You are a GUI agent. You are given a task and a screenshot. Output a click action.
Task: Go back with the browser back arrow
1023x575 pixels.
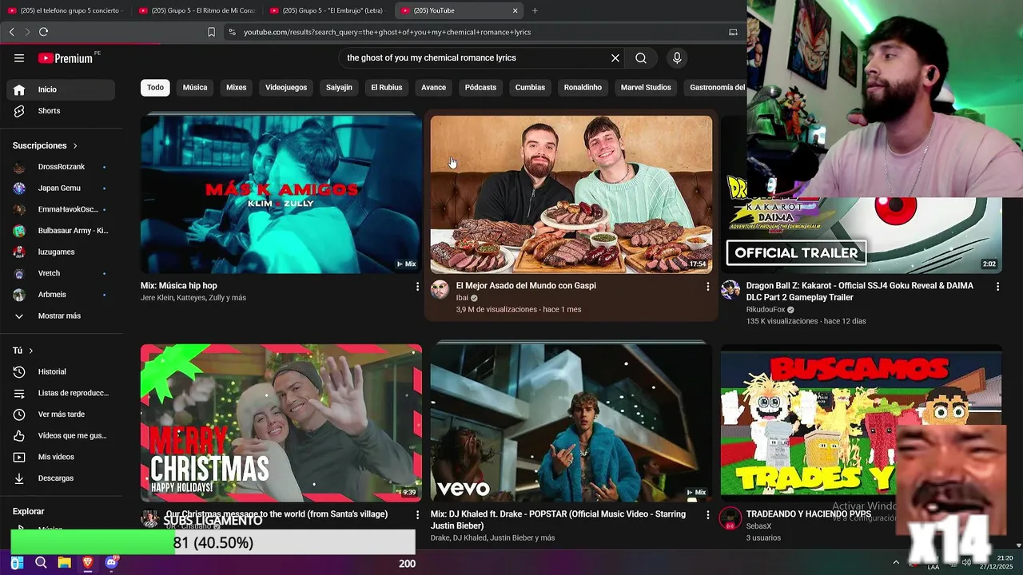pyautogui.click(x=12, y=32)
